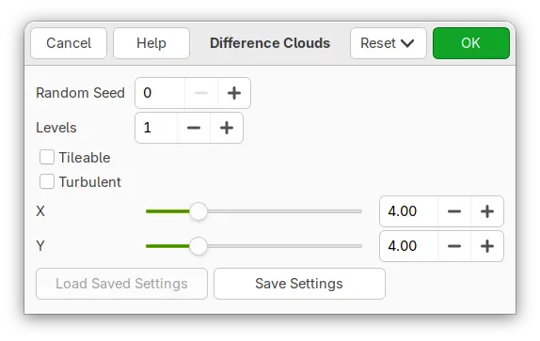The image size is (540, 341).
Task: Focus the X value 4.00 field
Action: pos(409,211)
